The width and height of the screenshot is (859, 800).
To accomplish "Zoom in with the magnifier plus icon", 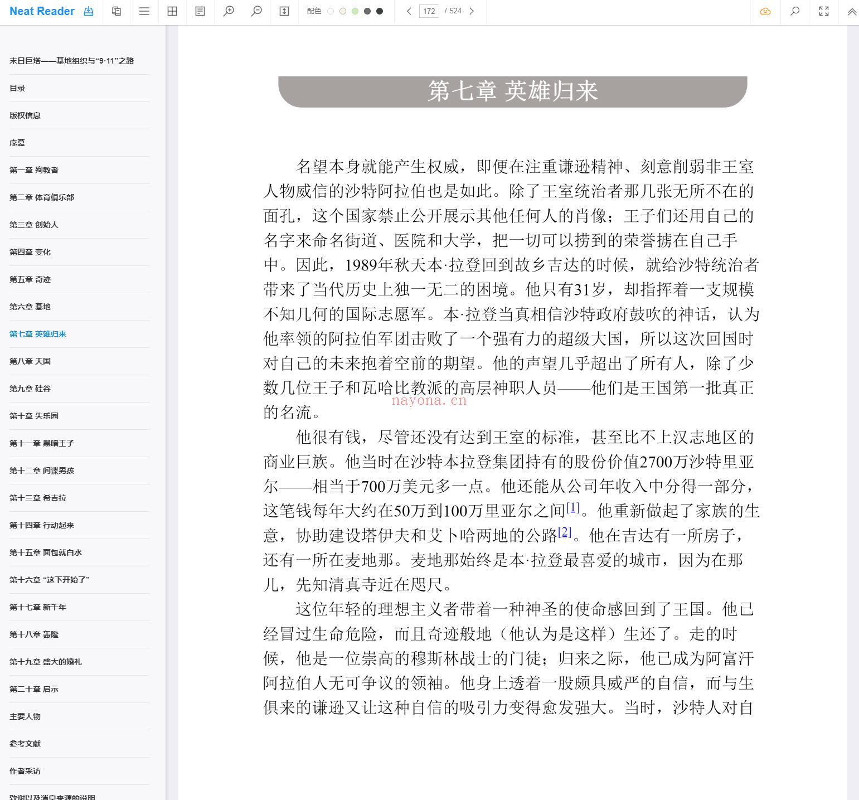I will tap(229, 11).
